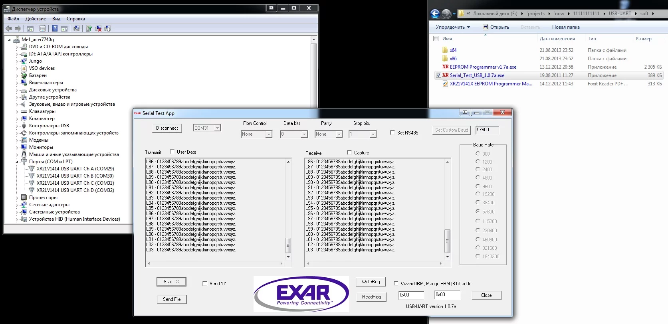Open the Parity dropdown
Viewport: 668px width, 324px height.
point(339,134)
